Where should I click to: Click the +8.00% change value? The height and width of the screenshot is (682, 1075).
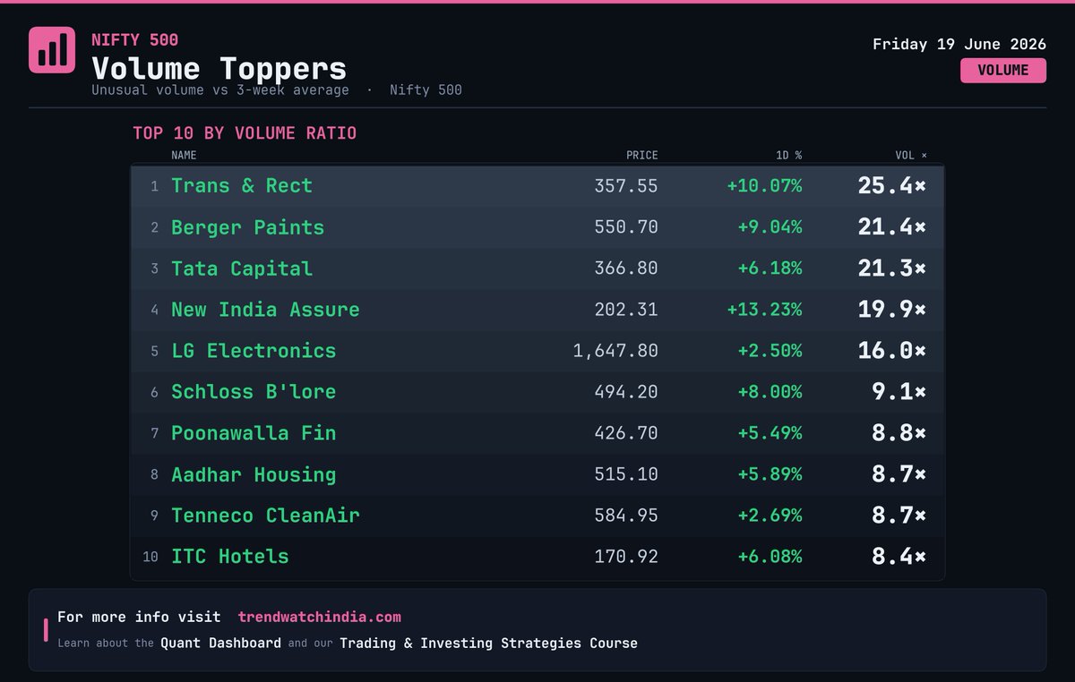click(770, 392)
